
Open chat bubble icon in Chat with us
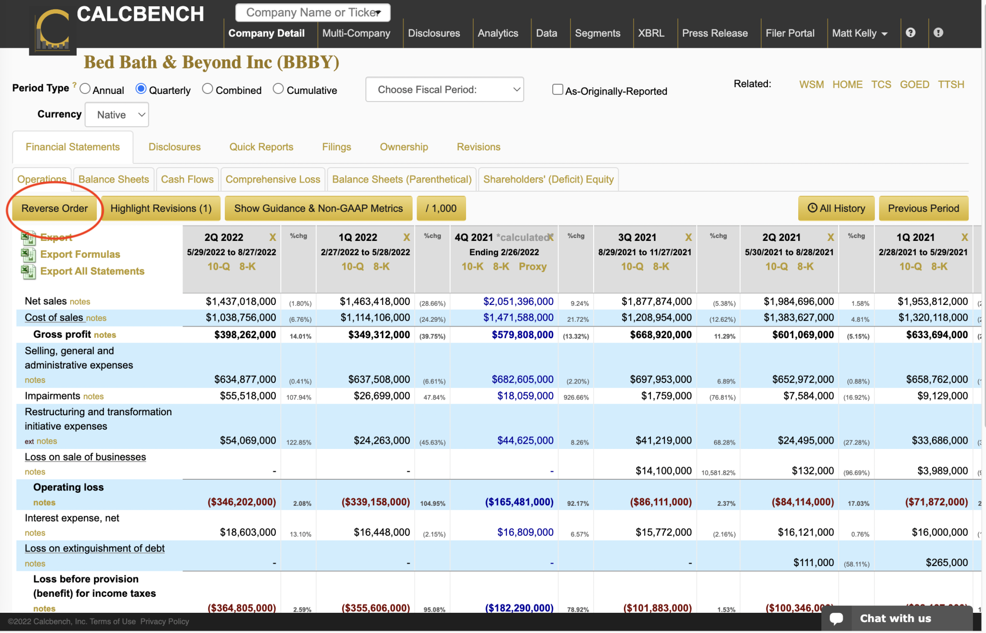tap(836, 619)
